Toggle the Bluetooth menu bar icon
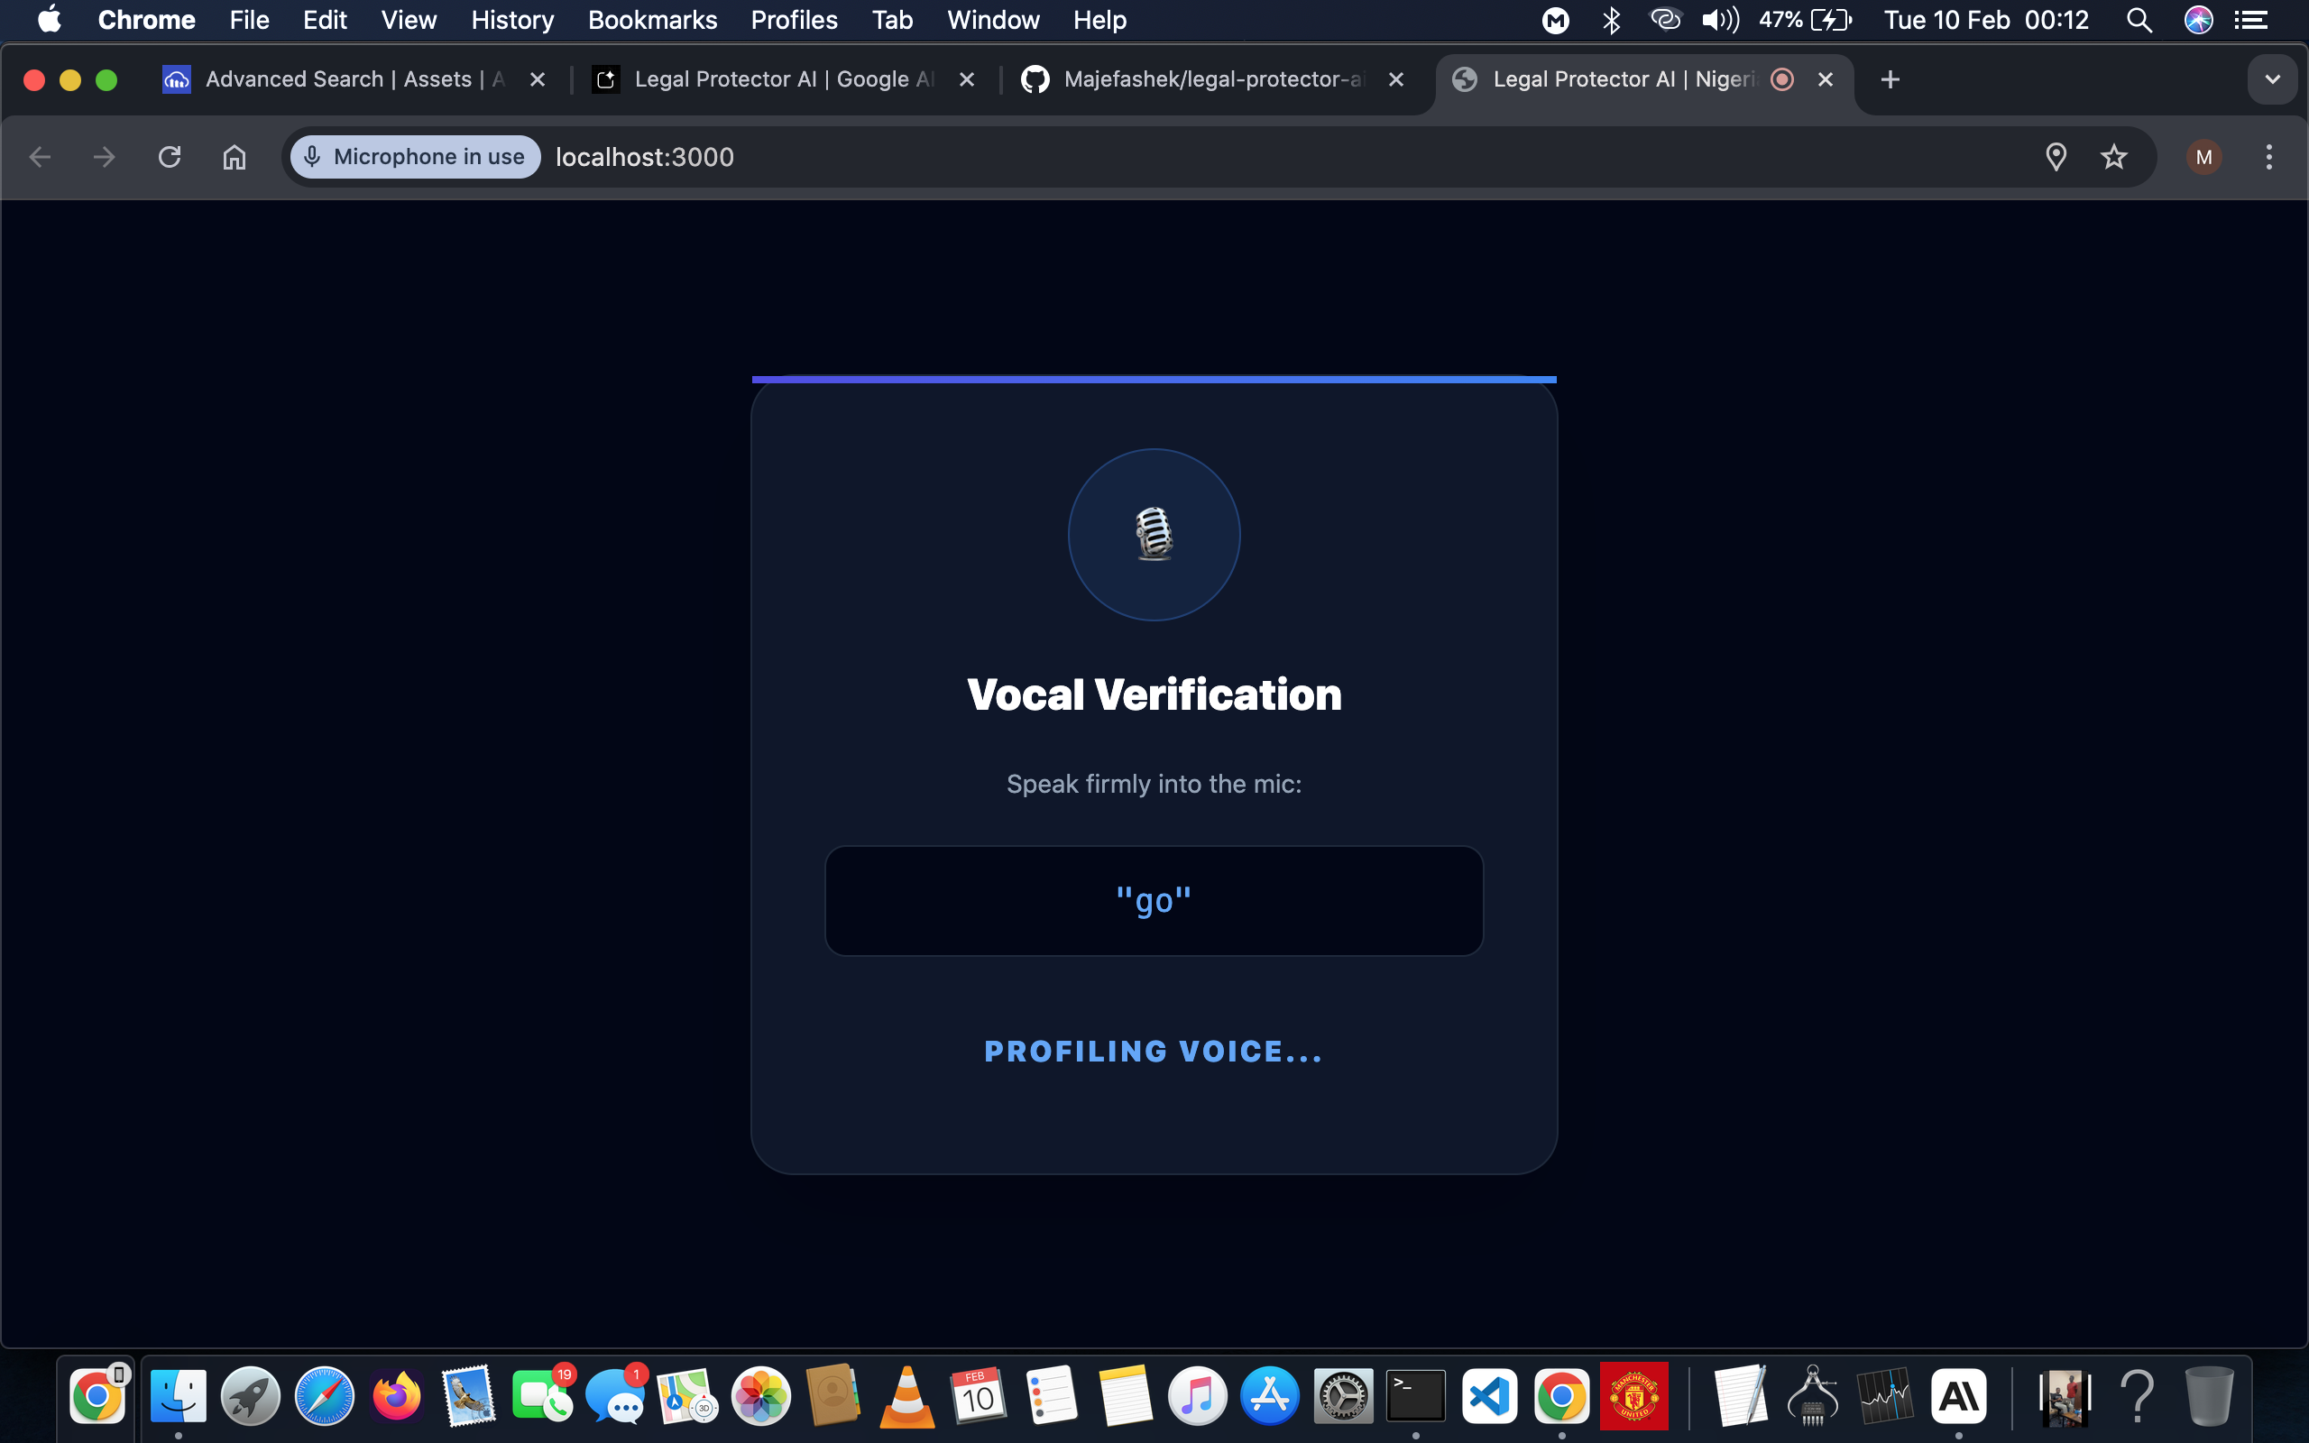 (x=1611, y=20)
